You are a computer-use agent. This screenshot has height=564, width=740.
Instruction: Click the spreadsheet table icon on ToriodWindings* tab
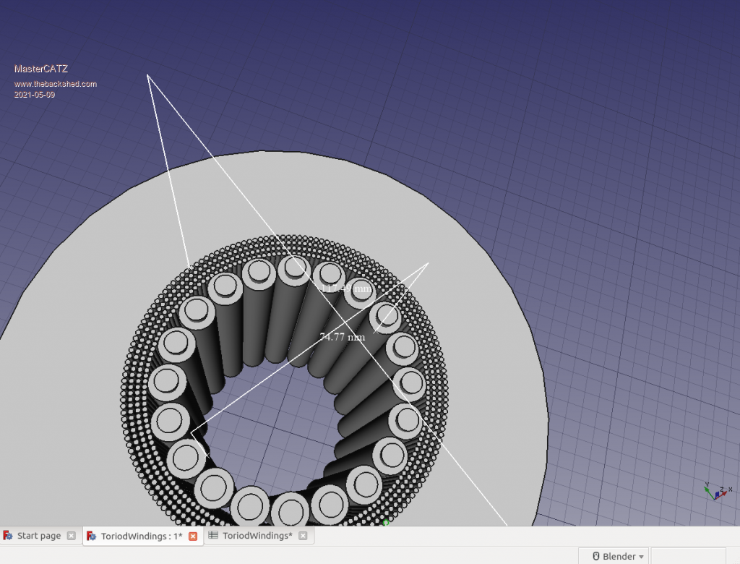click(213, 536)
